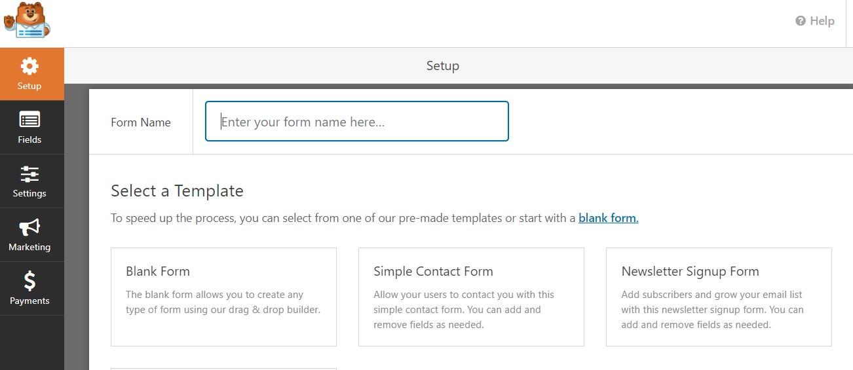Open the Fields list icon

29,120
